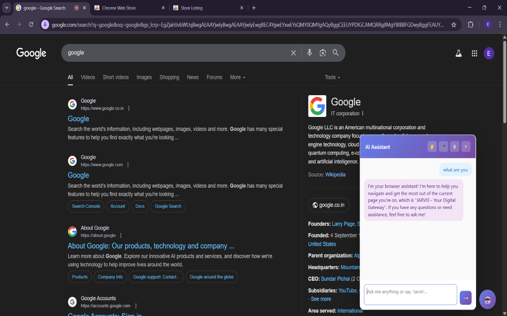Click the Company Info sitelink chip
This screenshot has height=316, width=507.
click(x=111, y=277)
